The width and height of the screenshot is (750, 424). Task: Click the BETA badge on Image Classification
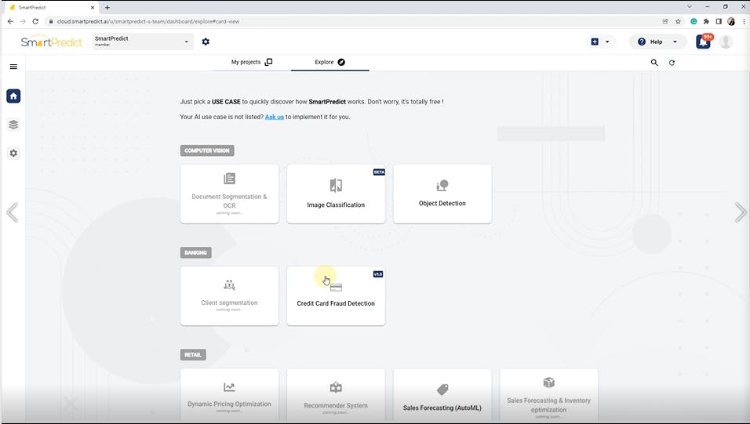click(x=379, y=172)
